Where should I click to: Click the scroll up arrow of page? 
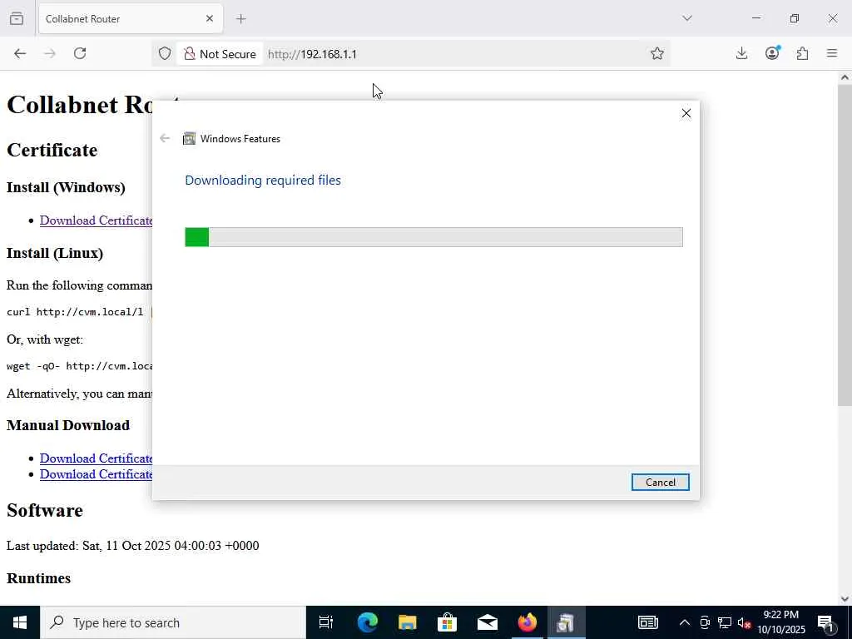coord(845,77)
